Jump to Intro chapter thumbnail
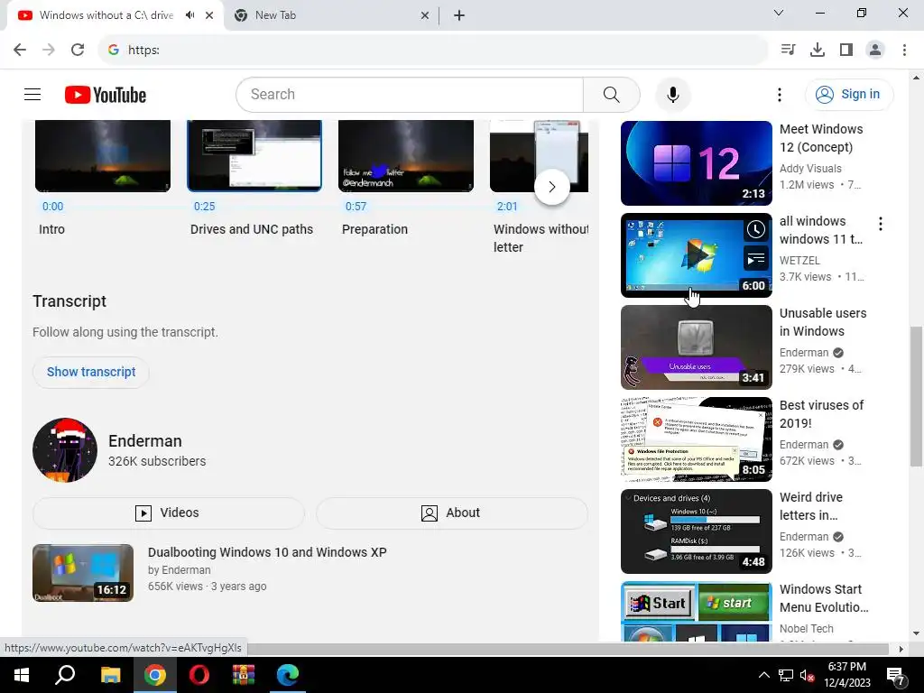This screenshot has height=693, width=924. (103, 155)
